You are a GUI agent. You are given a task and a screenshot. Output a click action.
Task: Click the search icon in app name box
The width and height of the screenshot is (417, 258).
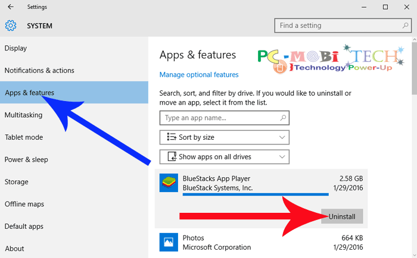pos(283,118)
